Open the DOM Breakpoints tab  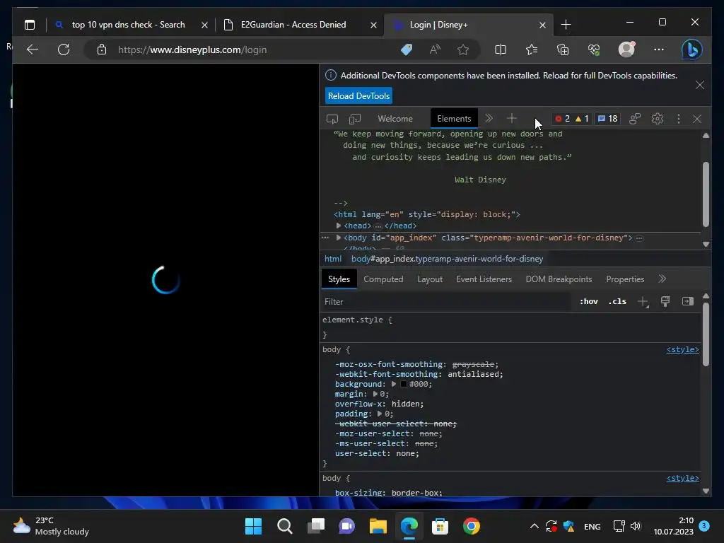559,279
